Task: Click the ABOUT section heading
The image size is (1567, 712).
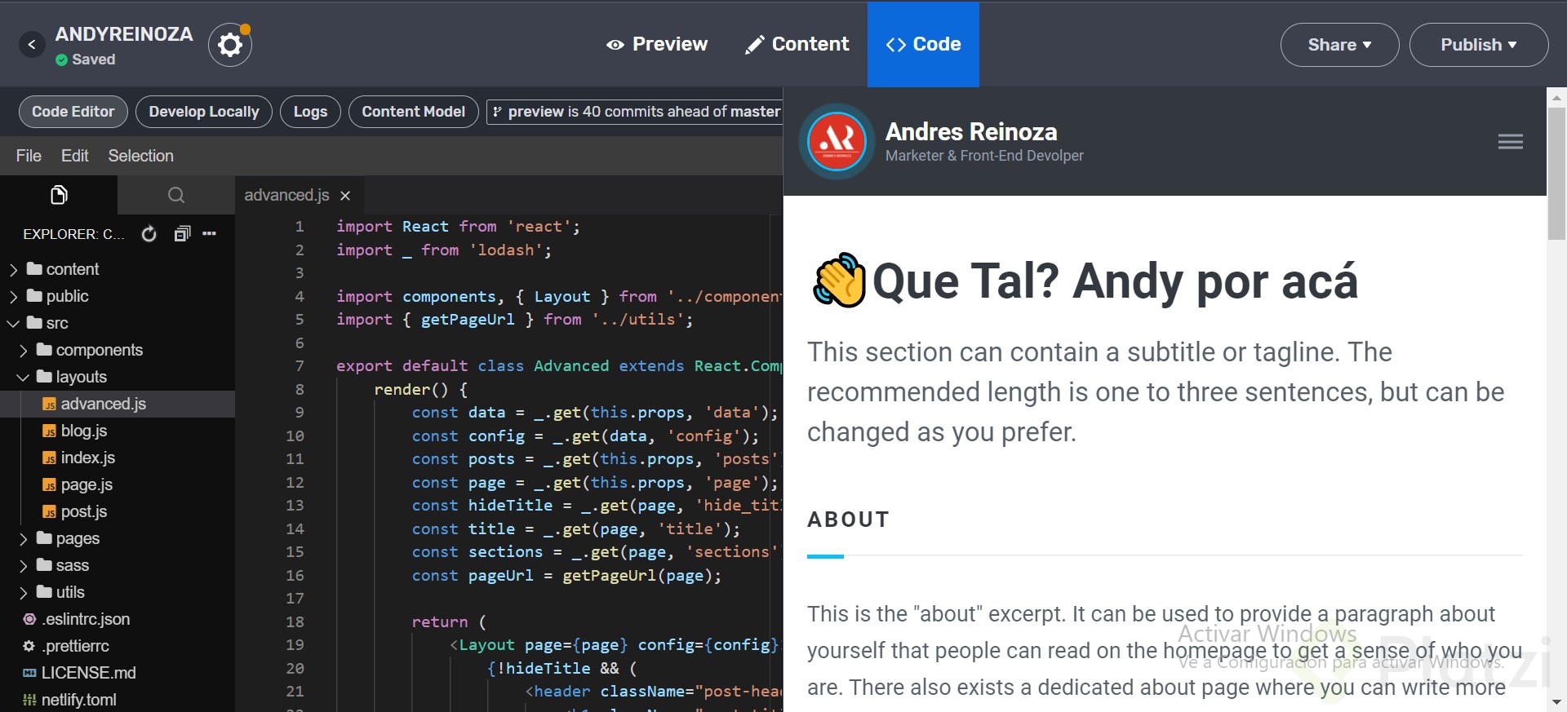Action: point(848,520)
